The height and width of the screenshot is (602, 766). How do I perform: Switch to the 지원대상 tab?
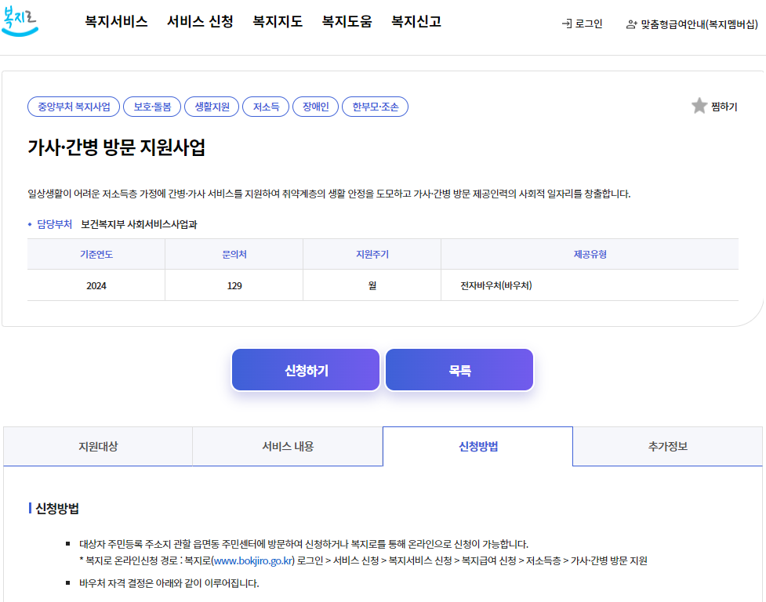[97, 445]
